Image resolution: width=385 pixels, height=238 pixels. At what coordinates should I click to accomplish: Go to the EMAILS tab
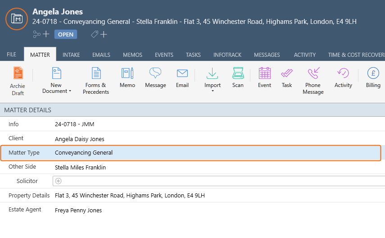pyautogui.click(x=101, y=55)
